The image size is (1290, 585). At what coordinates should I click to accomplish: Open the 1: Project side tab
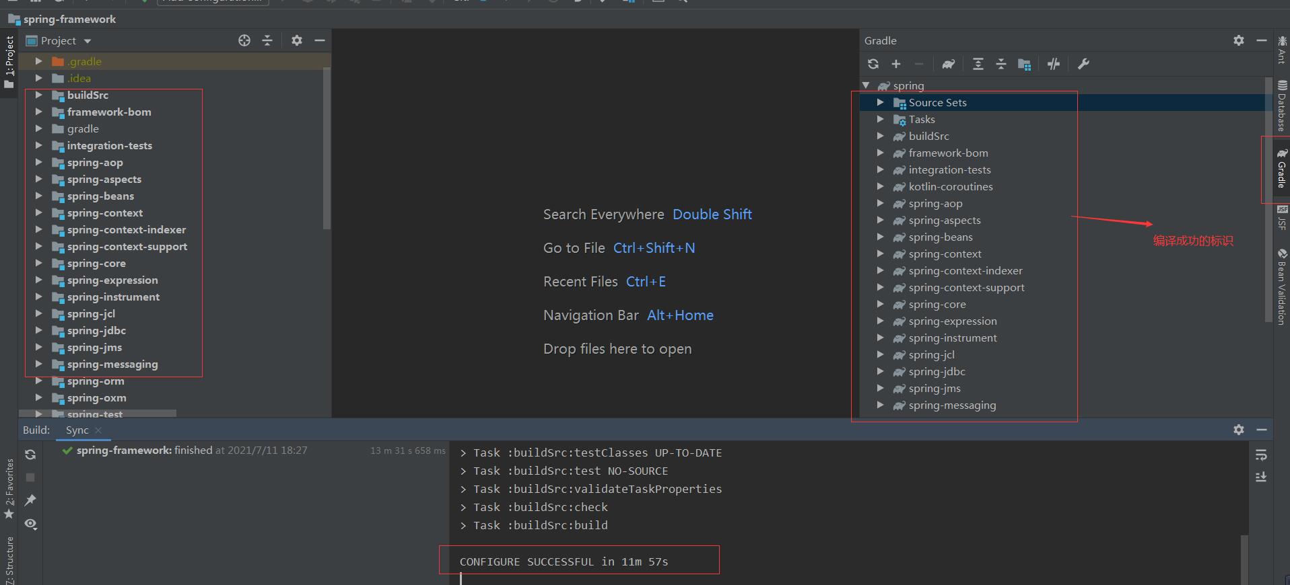click(x=9, y=62)
